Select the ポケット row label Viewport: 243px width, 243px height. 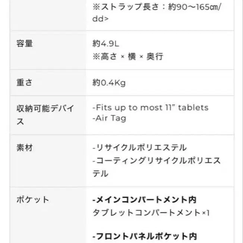(x=33, y=199)
